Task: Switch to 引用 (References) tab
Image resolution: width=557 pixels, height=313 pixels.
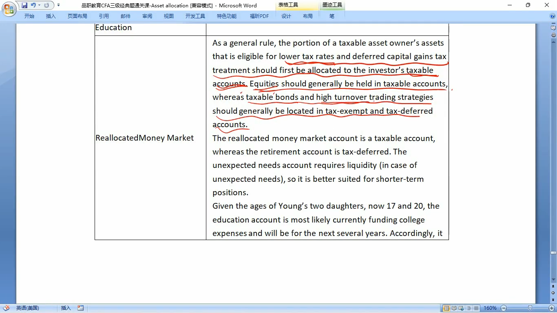Action: [104, 16]
